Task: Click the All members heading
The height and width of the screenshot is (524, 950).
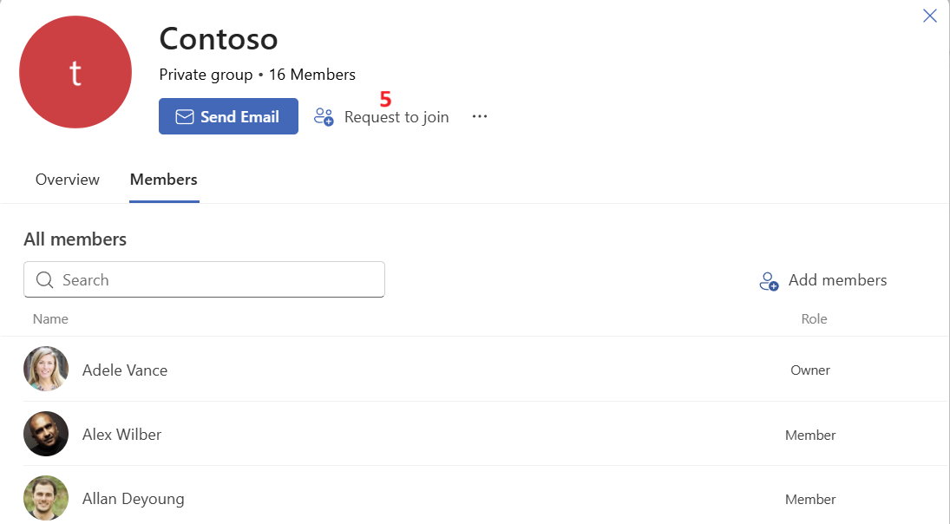Action: [75, 239]
